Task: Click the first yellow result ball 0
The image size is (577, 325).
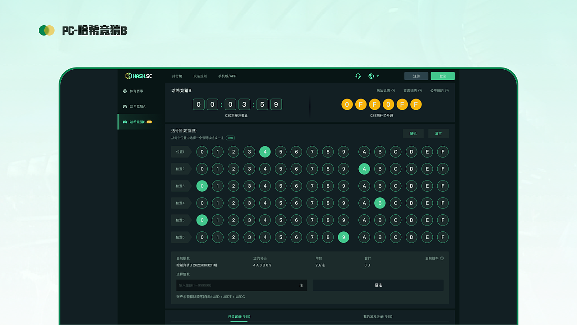Action: pyautogui.click(x=347, y=104)
